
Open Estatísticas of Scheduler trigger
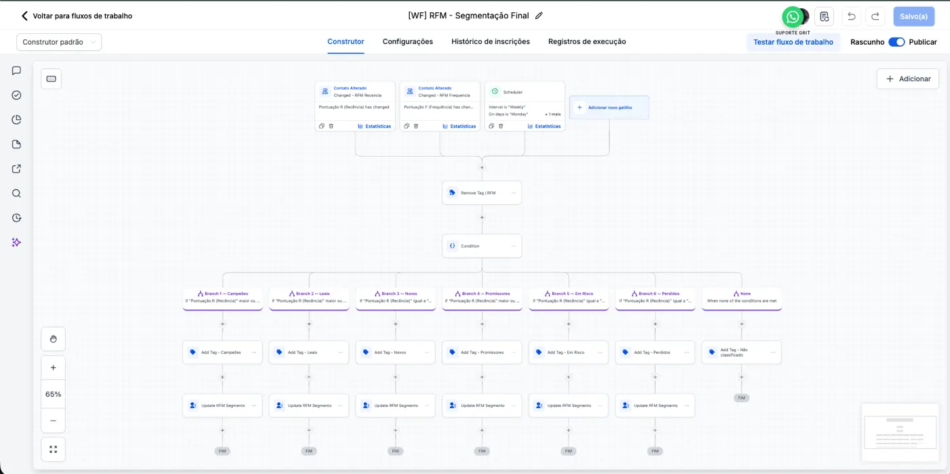tap(544, 126)
